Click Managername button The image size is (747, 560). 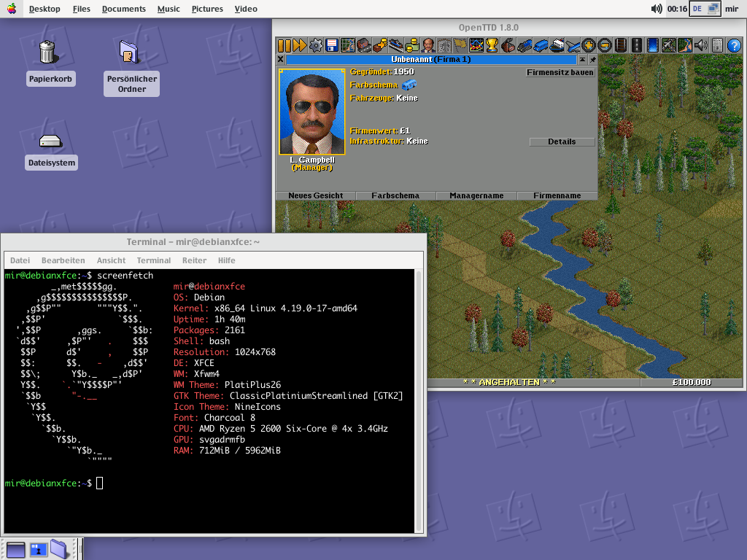[x=476, y=195]
